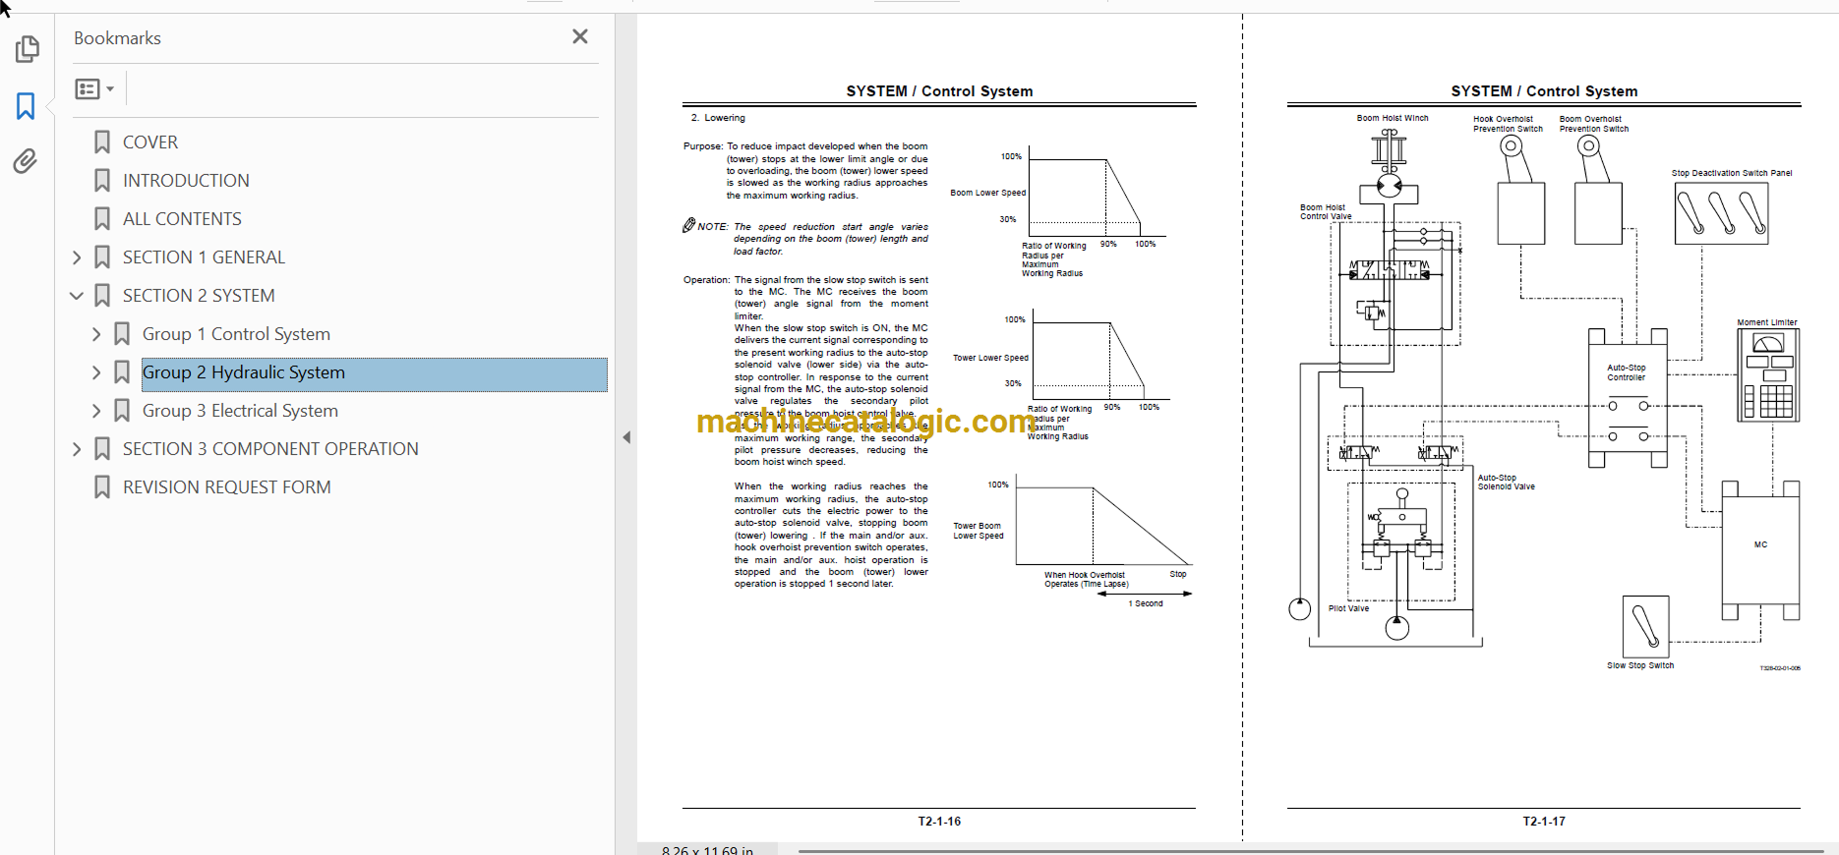Open REVISION REQUEST FORM bookmark

coord(226,487)
